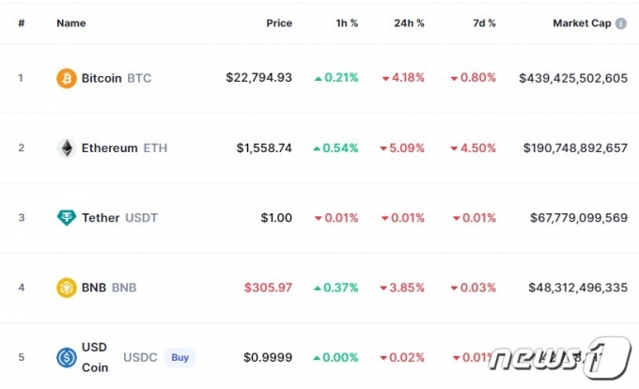Sort by the 24h % column header
The width and height of the screenshot is (639, 389).
click(x=409, y=23)
